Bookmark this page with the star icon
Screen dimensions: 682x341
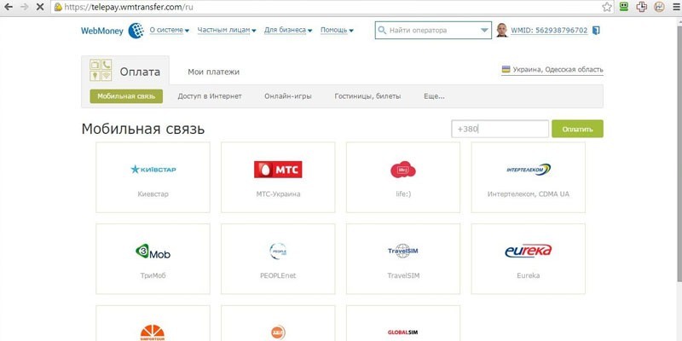coord(607,7)
